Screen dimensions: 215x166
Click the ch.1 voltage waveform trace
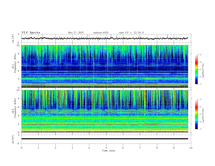[105, 38]
